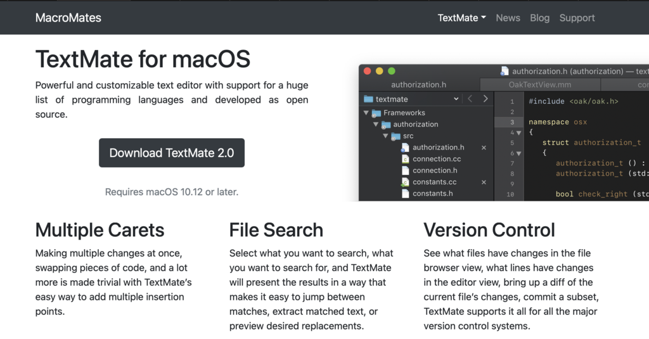This screenshot has height=339, width=649.
Task: Click the green zoom window button
Action: coord(392,71)
